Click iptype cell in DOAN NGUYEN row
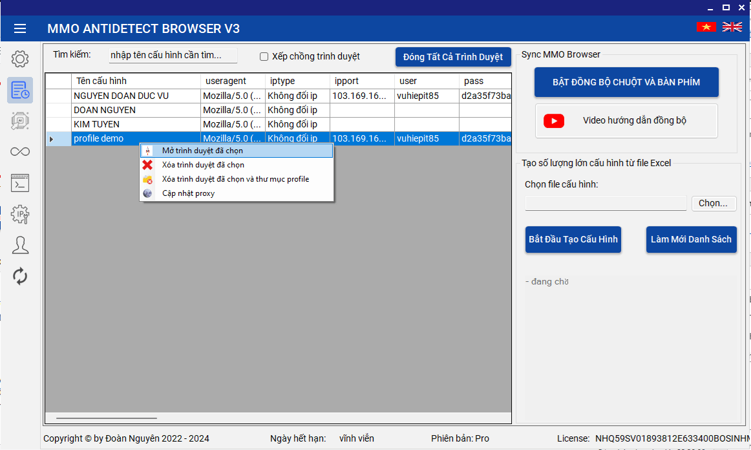Screen dimensions: 751x450 point(297,110)
